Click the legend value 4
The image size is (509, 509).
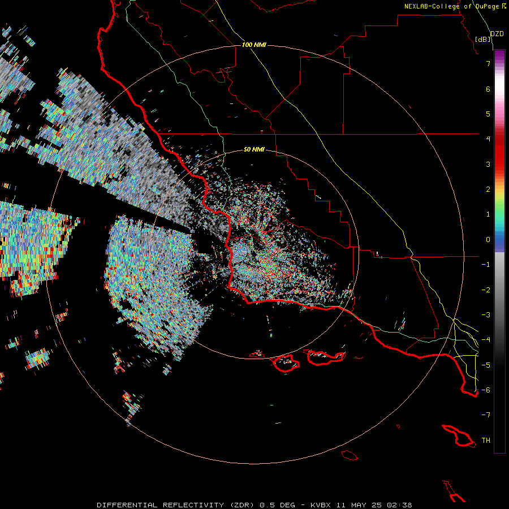pos(488,139)
